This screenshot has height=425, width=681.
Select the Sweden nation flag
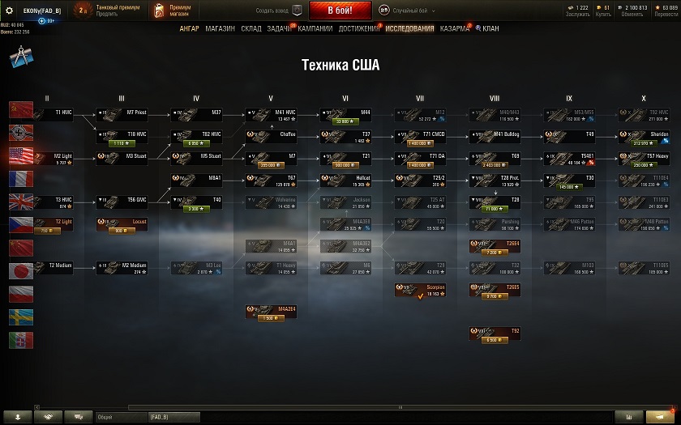tap(21, 317)
